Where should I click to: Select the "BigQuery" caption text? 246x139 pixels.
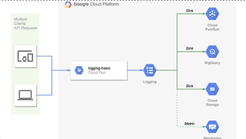(x=212, y=63)
